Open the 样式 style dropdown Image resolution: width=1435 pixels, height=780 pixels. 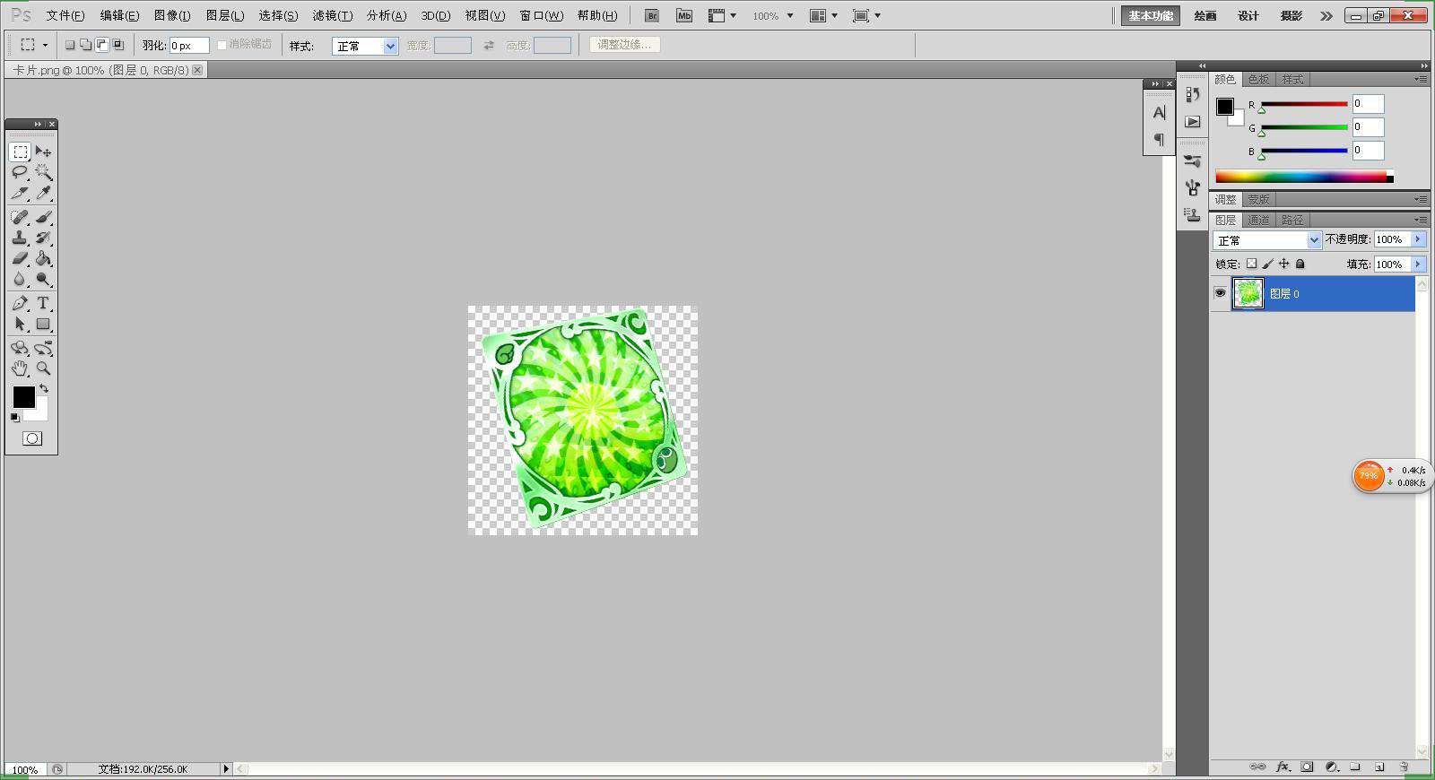coord(365,46)
